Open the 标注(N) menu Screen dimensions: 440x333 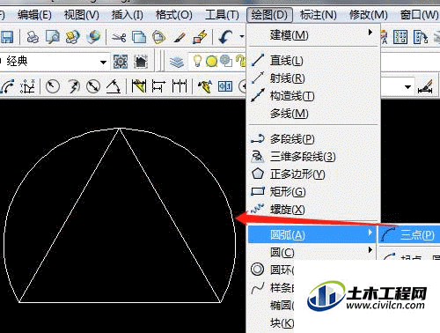[x=319, y=14]
